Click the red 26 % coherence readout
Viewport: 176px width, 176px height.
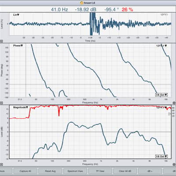[127, 10]
